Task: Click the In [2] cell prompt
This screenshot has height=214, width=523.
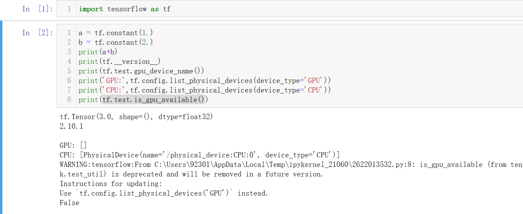Action: tap(37, 33)
